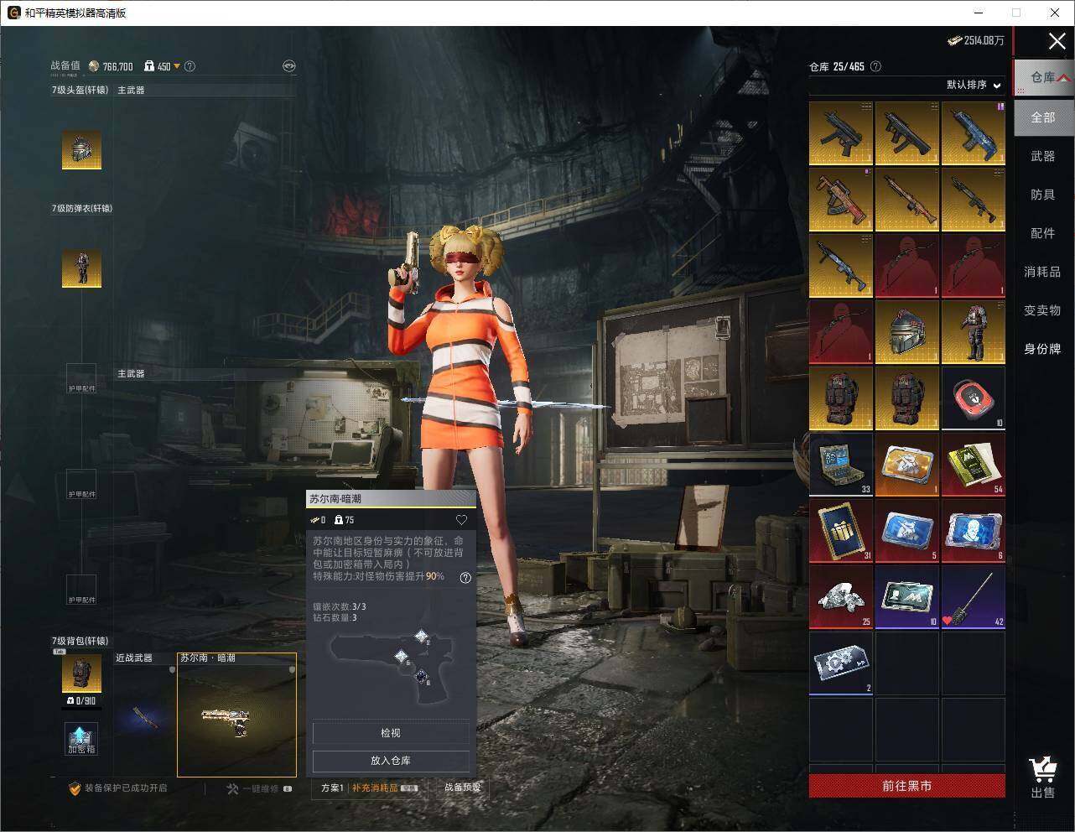Select the ID card item with count 10
The height and width of the screenshot is (832, 1075).
(906, 596)
